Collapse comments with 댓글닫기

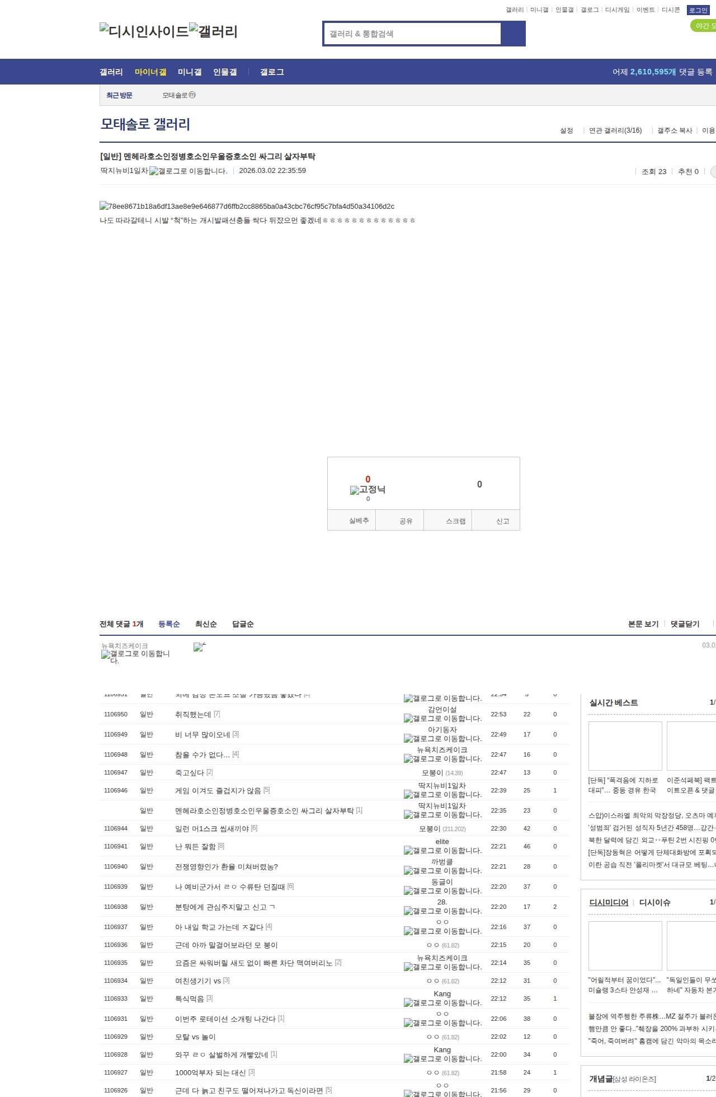tap(685, 624)
